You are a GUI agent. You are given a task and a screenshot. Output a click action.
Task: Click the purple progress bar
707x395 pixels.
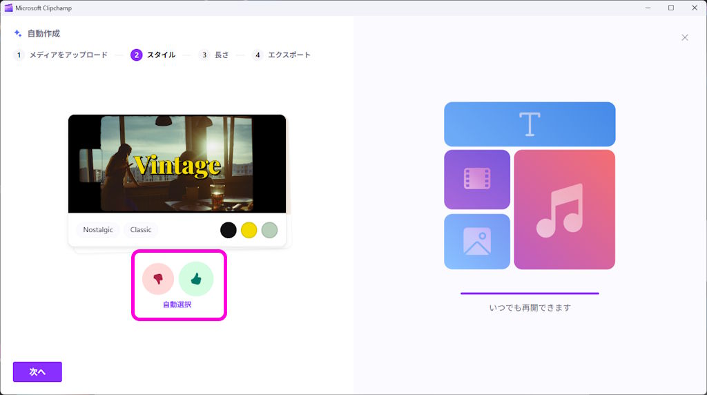point(530,293)
